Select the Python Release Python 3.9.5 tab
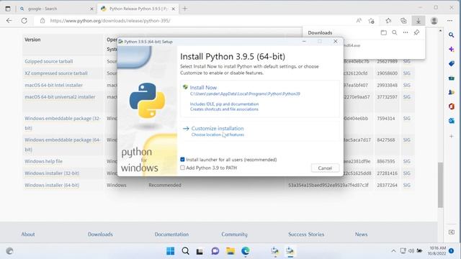The width and height of the screenshot is (461, 259). [x=137, y=9]
